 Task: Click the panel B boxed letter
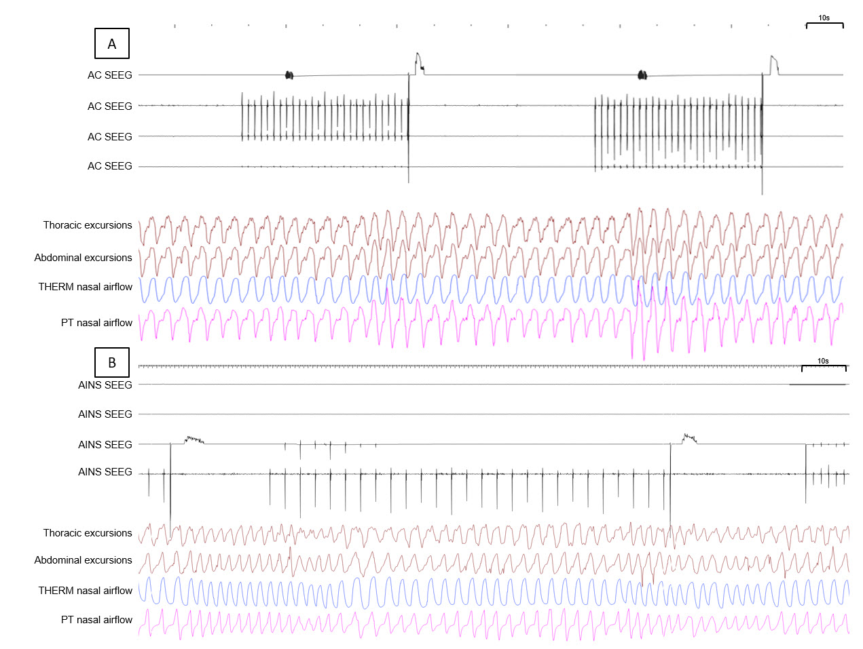(111, 362)
